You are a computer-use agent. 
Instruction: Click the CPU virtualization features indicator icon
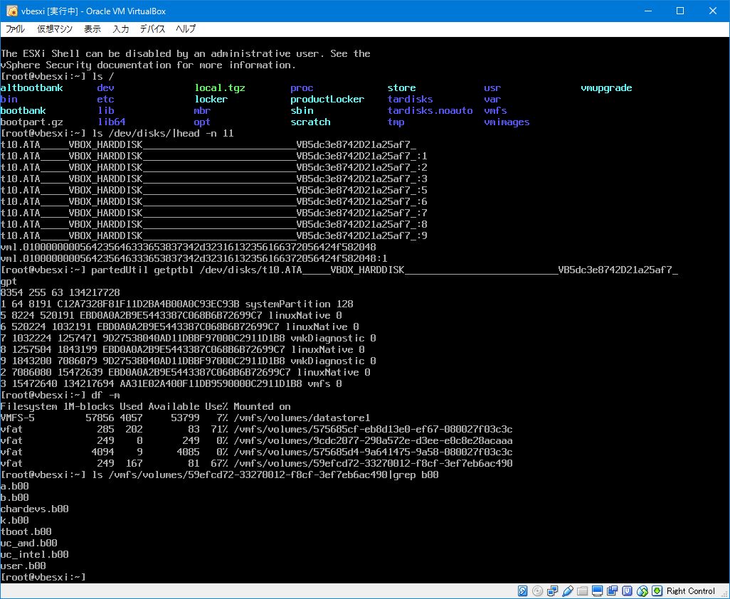627,590
